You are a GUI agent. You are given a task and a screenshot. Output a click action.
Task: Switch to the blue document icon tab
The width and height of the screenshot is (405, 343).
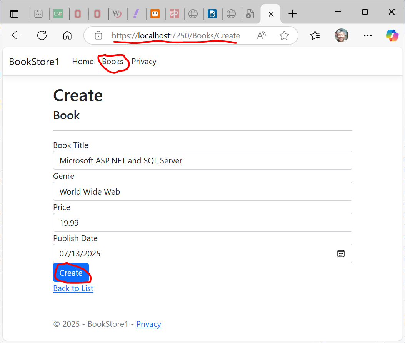[212, 14]
